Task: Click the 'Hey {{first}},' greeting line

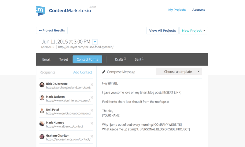Action: click(x=110, y=84)
